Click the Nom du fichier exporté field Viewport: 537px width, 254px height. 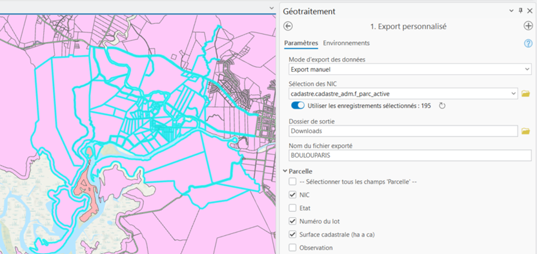(x=410, y=155)
